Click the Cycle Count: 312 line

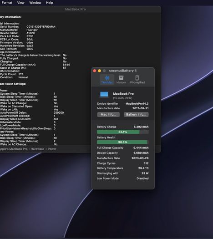pyautogui.click(x=11, y=74)
